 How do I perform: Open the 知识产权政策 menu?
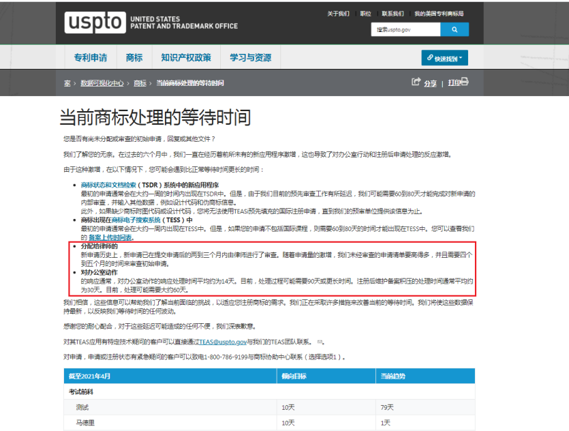pos(187,57)
